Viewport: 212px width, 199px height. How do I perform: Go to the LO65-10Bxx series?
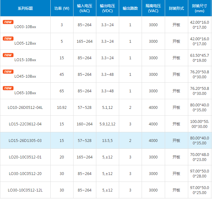pyautogui.click(x=25, y=93)
